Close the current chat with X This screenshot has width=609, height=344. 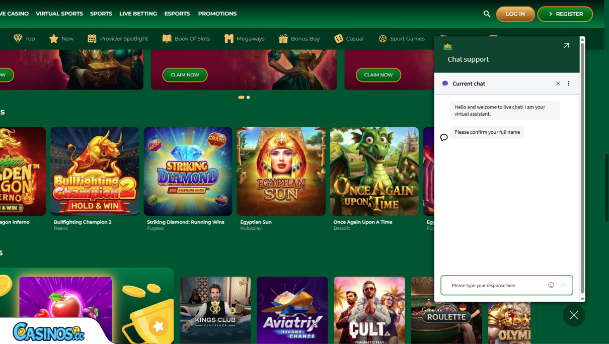click(x=558, y=83)
